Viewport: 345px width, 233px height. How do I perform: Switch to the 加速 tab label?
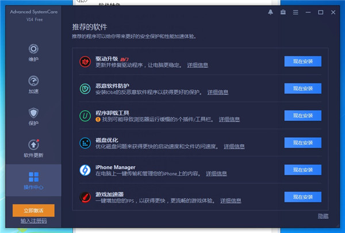coord(33,91)
